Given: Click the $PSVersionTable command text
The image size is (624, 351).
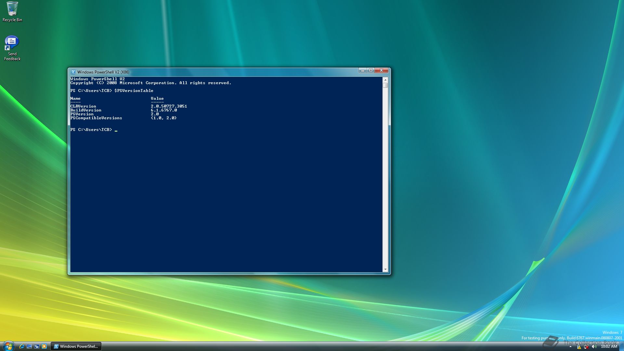Looking at the screenshot, I should [134, 91].
